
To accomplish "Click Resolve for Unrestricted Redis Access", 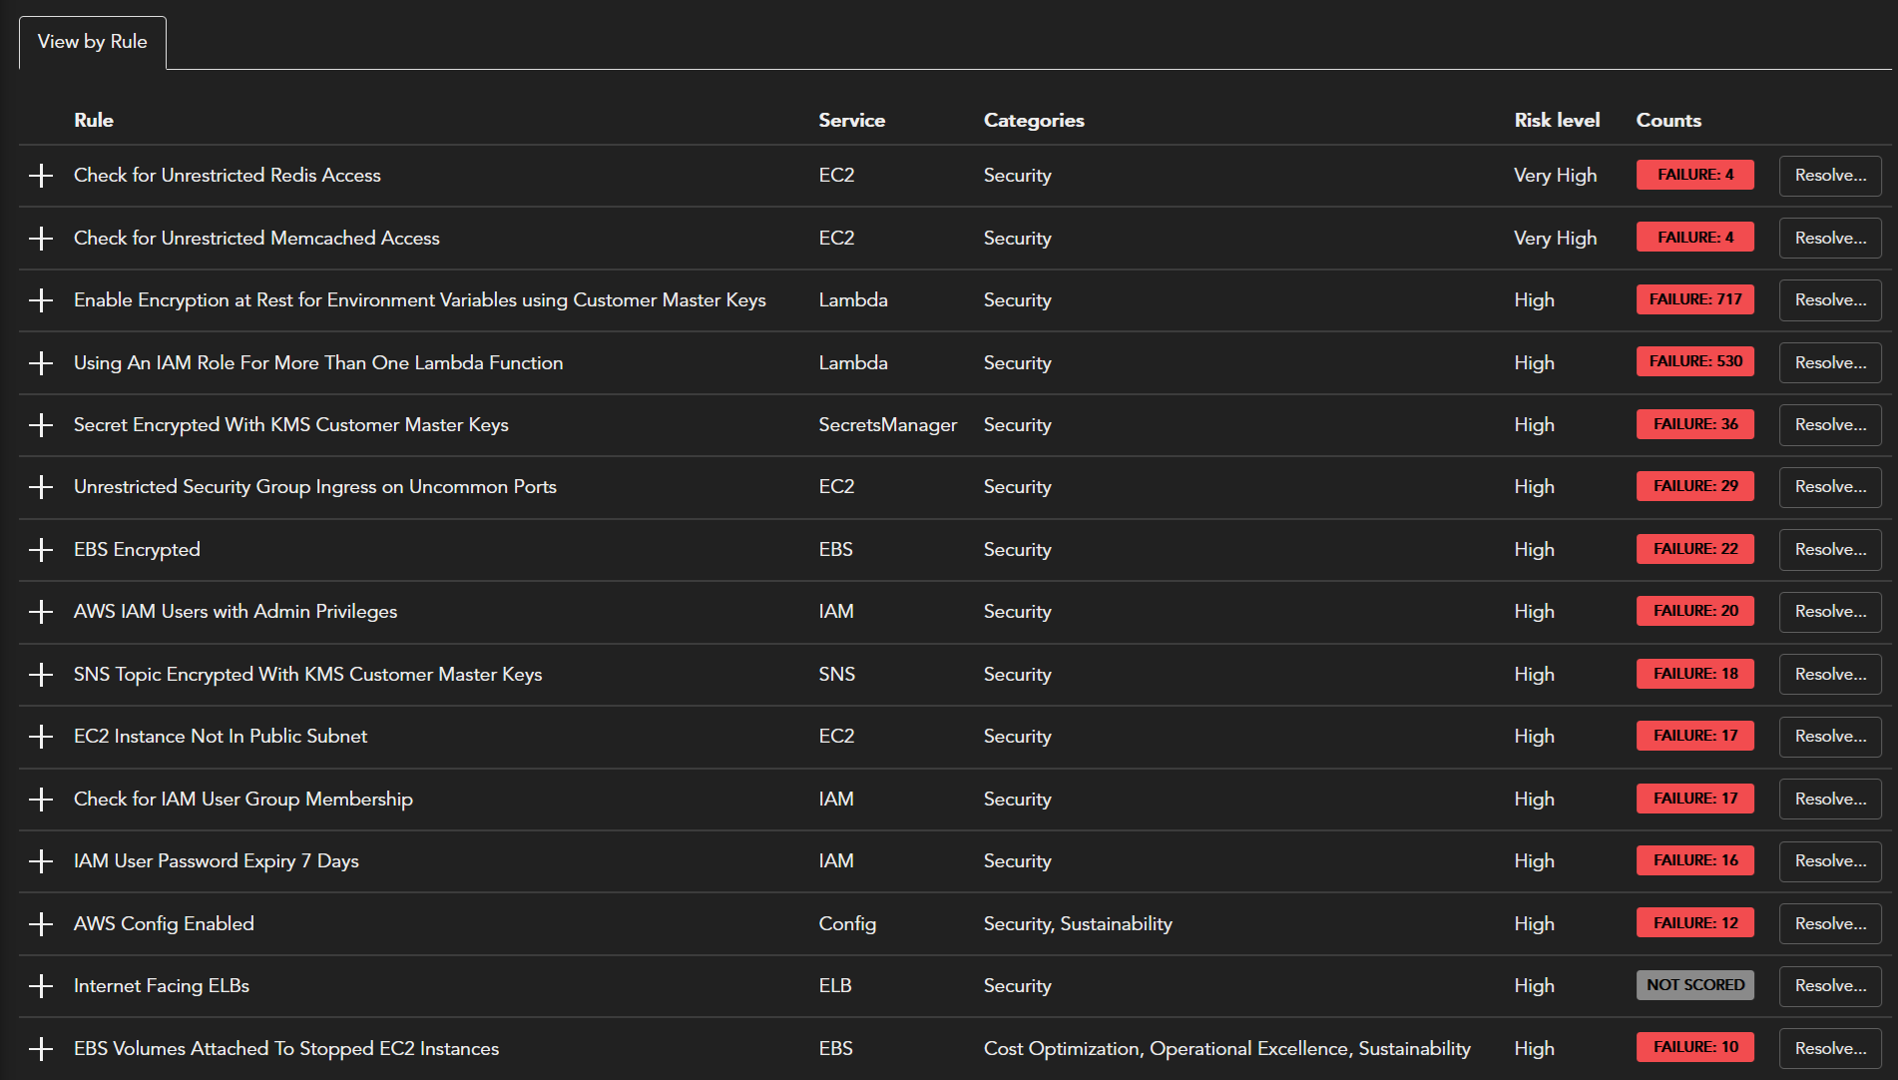I will tap(1829, 176).
